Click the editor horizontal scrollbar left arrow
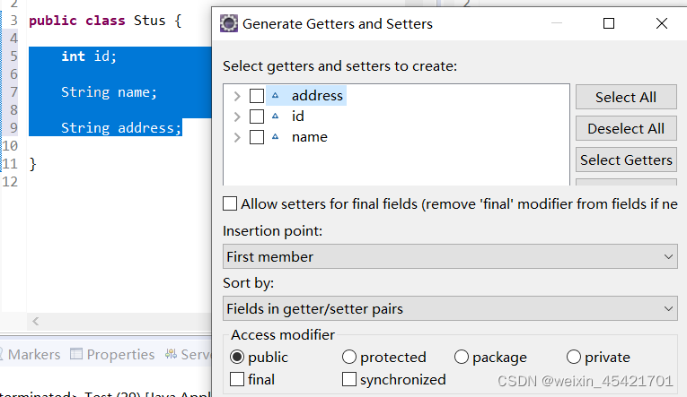 (x=36, y=321)
